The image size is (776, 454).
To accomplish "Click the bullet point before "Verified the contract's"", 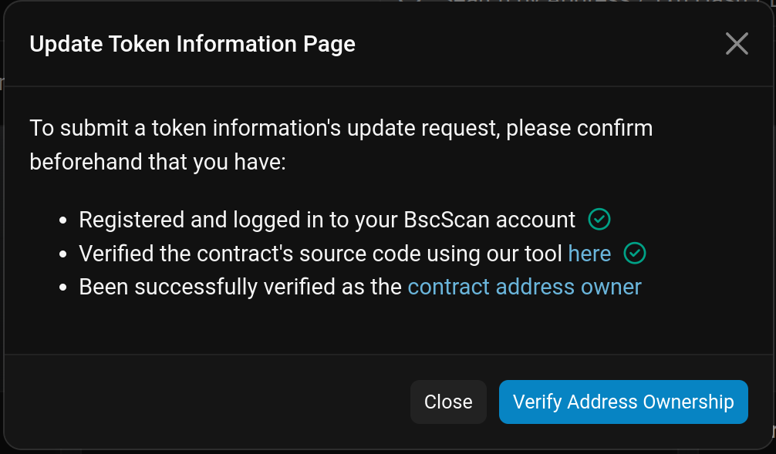I will click(x=64, y=254).
